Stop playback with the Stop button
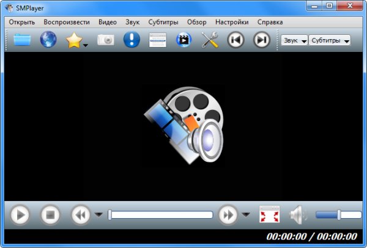The width and height of the screenshot is (367, 248). click(50, 214)
